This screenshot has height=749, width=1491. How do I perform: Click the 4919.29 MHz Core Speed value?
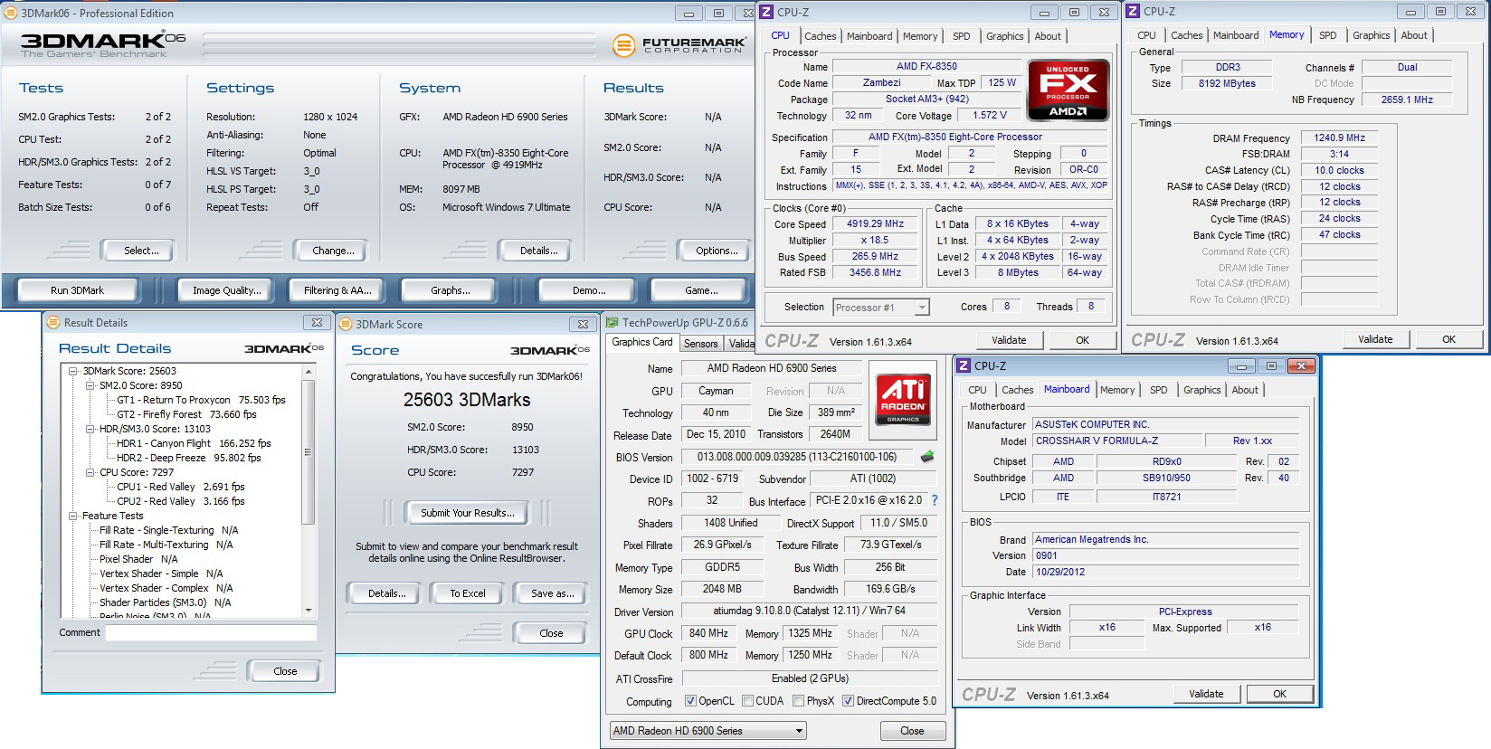(875, 223)
